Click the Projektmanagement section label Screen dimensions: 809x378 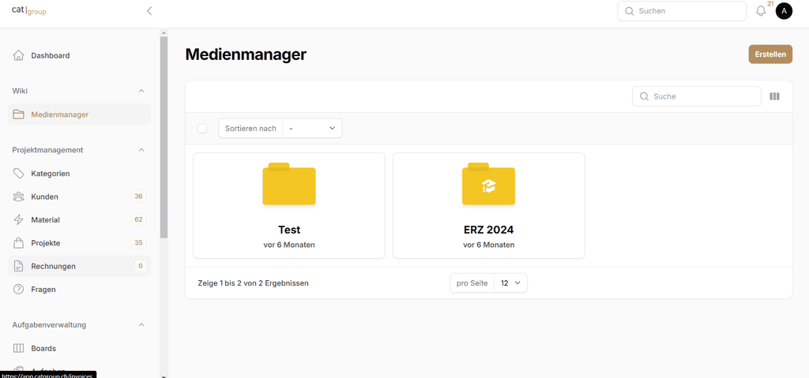(x=48, y=150)
